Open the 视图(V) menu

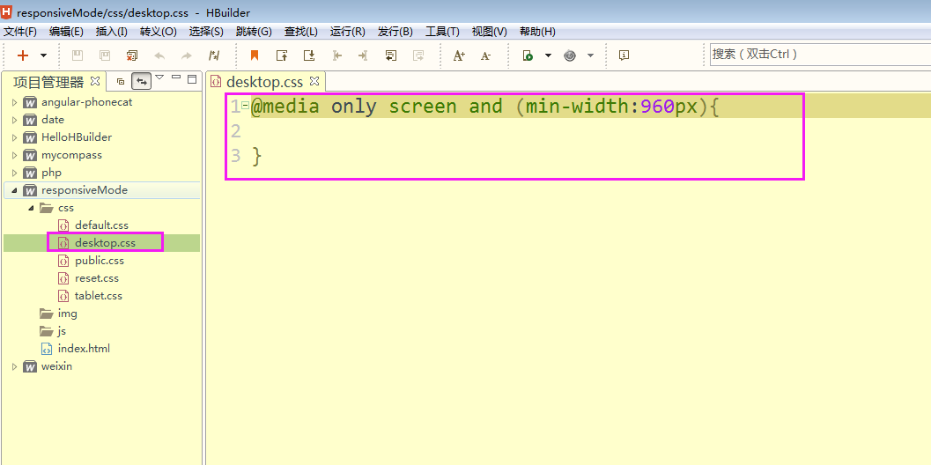click(x=489, y=32)
